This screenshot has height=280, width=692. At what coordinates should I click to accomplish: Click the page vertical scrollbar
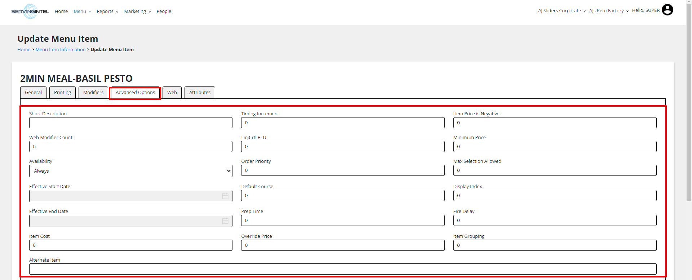click(x=689, y=108)
